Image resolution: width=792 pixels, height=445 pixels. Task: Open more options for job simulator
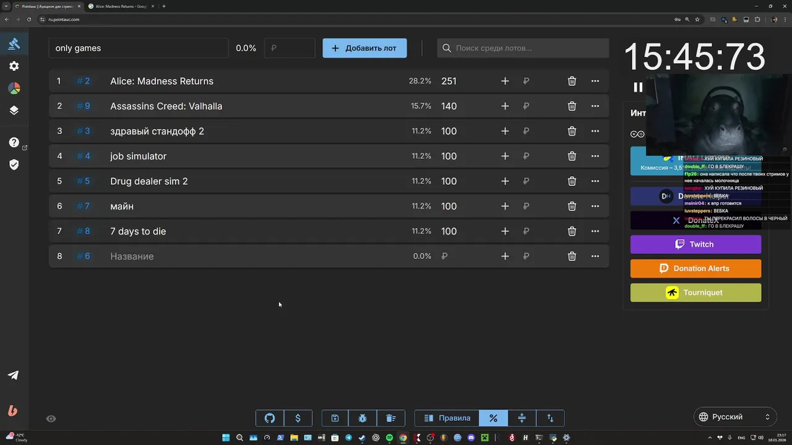pos(595,156)
